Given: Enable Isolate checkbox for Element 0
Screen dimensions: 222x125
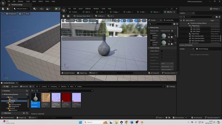Looking at the screenshot, I should point(151,38).
